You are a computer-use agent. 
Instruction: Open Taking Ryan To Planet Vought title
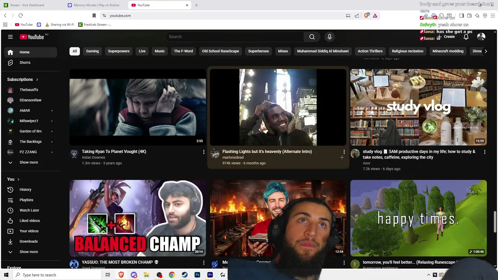click(114, 152)
